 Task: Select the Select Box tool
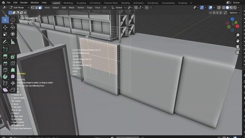point(5,20)
